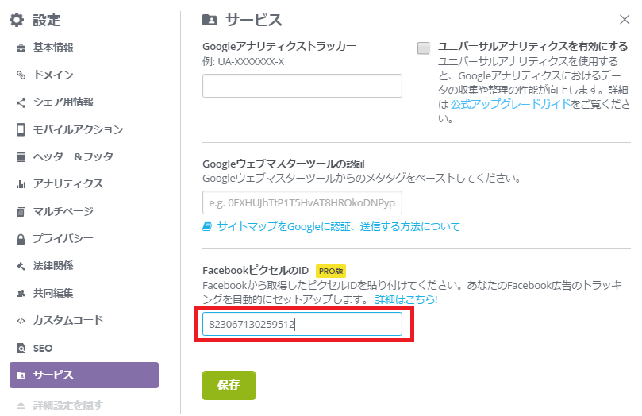Click the yellow PRO版 badge
642x416 pixels.
tap(331, 271)
